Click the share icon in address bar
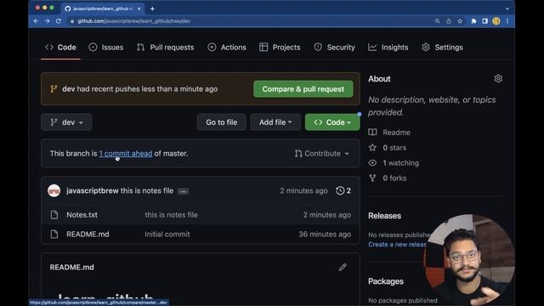This screenshot has width=544, height=306. coord(449,21)
